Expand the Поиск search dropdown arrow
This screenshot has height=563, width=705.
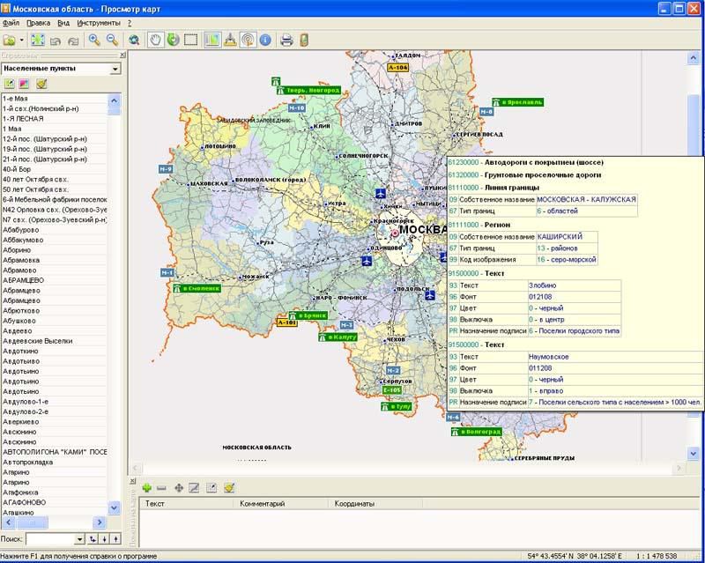(x=79, y=538)
